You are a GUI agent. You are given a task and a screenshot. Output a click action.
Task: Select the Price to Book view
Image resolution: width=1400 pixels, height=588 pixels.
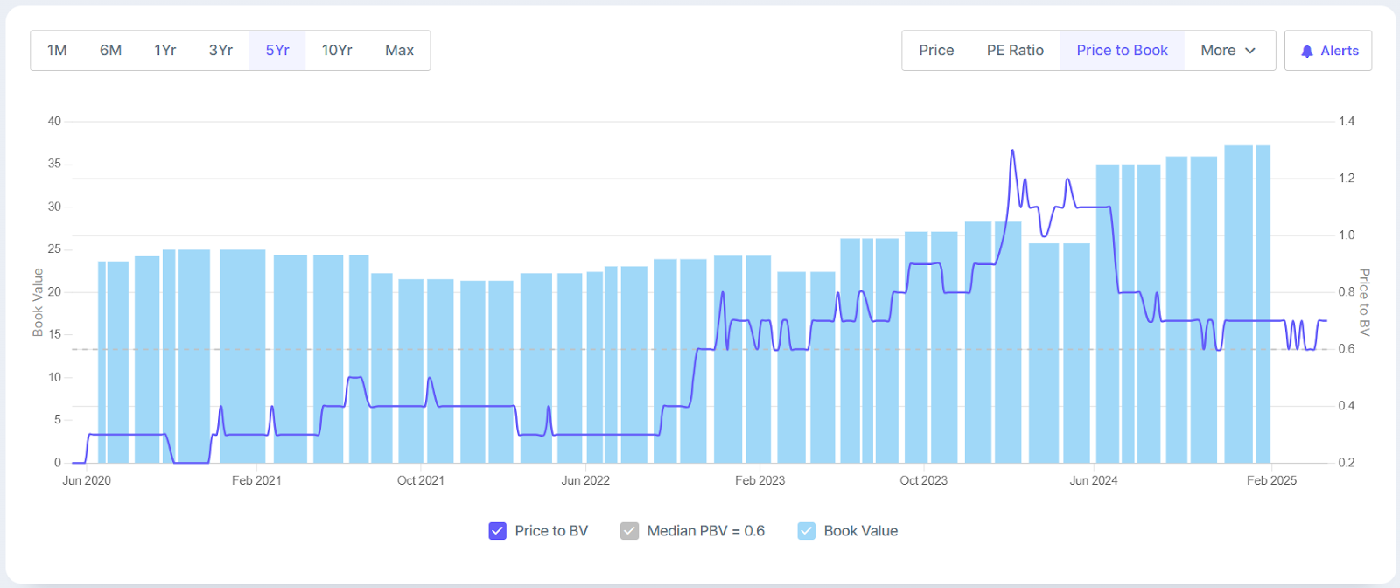point(1123,50)
